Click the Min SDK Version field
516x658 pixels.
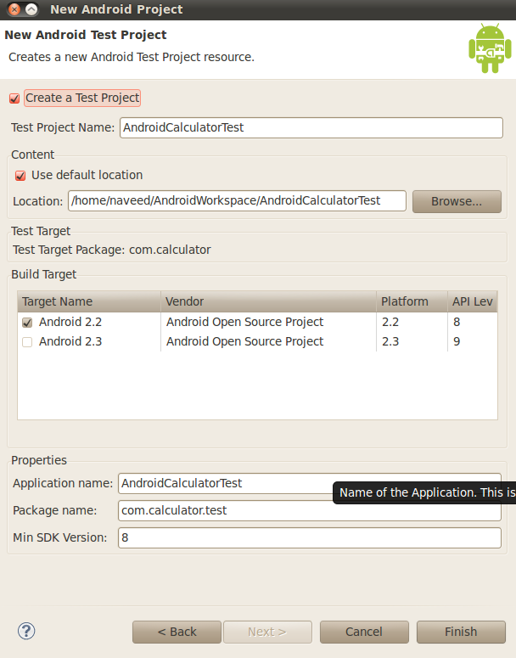pos(310,537)
